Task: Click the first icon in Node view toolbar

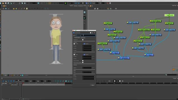Action: pos(95,9)
